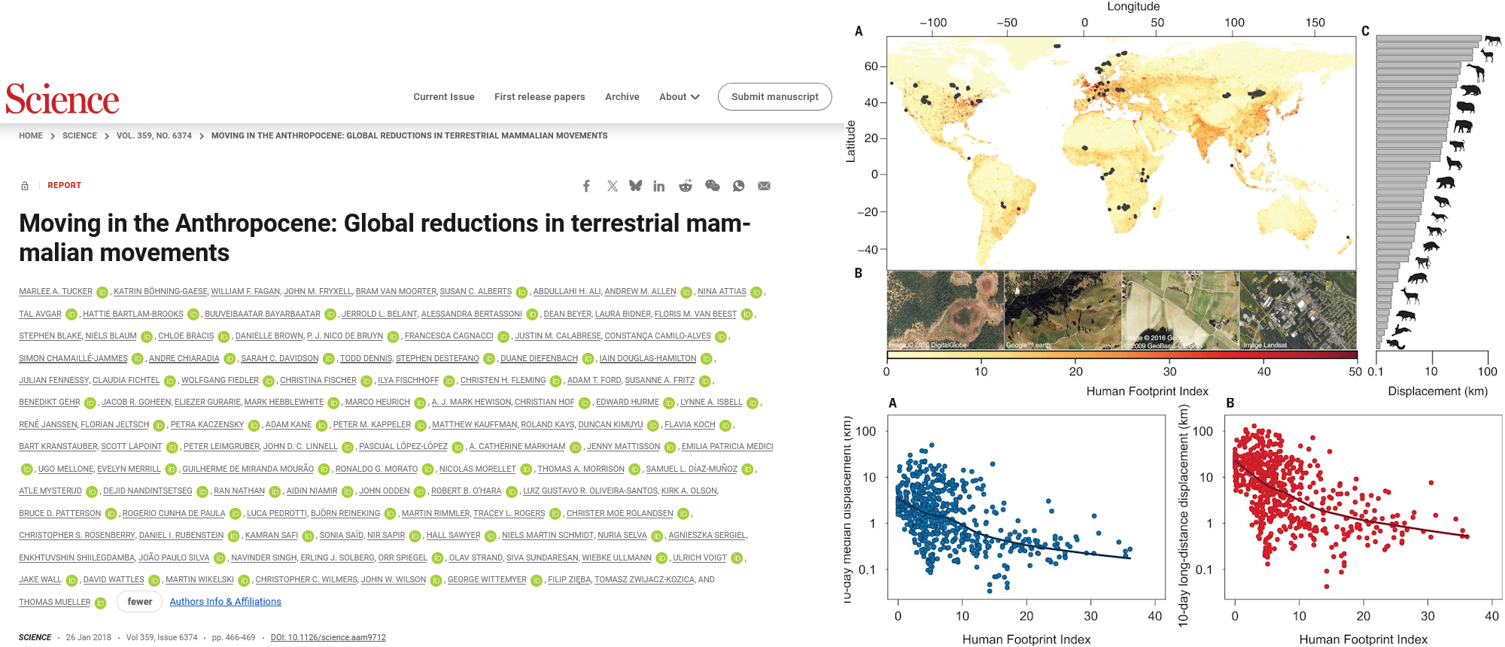
Task: Email the article using envelope icon
Action: [765, 186]
